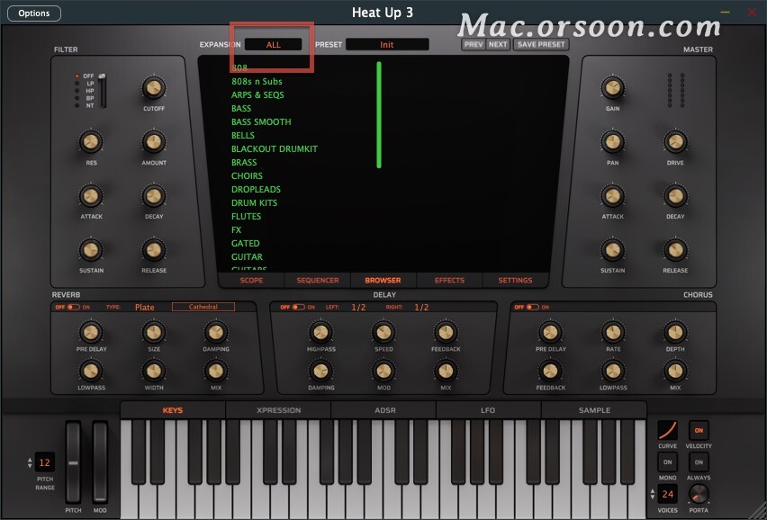This screenshot has width=767, height=520.
Task: Switch to the SCOPE tab
Action: click(251, 280)
